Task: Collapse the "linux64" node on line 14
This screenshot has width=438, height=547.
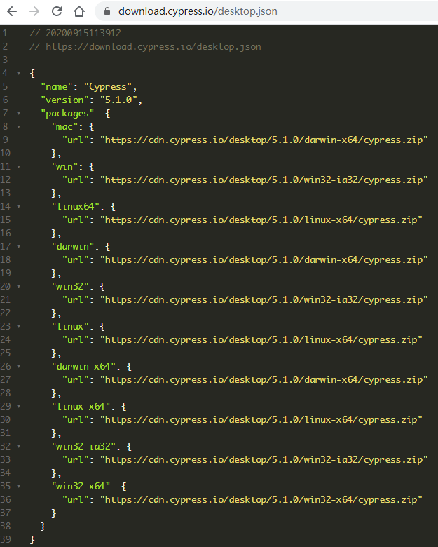Action: pos(18,207)
